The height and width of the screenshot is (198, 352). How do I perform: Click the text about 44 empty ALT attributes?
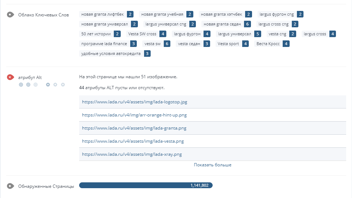click(122, 88)
